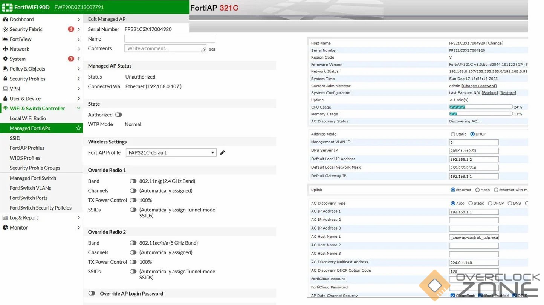544x305 pixels.
Task: Click the VPN monitor icon
Action: coord(5,89)
